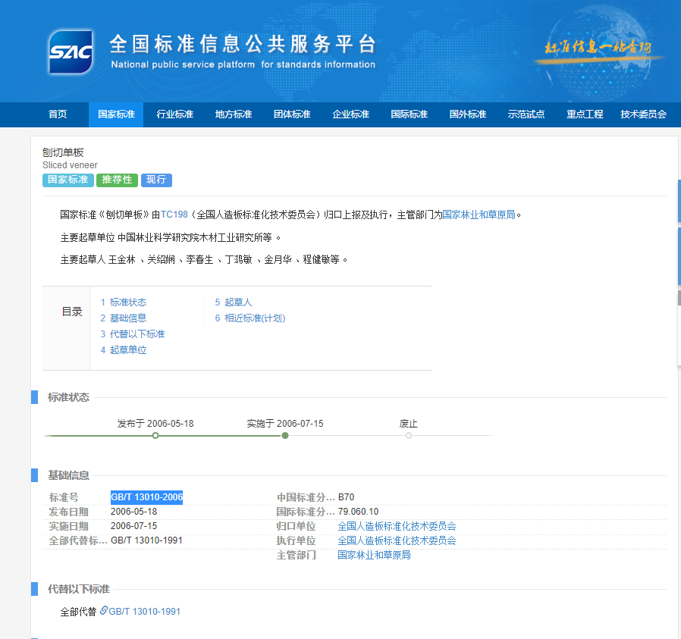Go to the 企业标准 section
This screenshot has width=681, height=639.
click(350, 114)
